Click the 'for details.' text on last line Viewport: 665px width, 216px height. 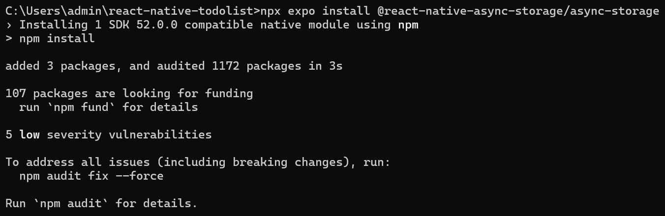pyautogui.click(x=157, y=203)
